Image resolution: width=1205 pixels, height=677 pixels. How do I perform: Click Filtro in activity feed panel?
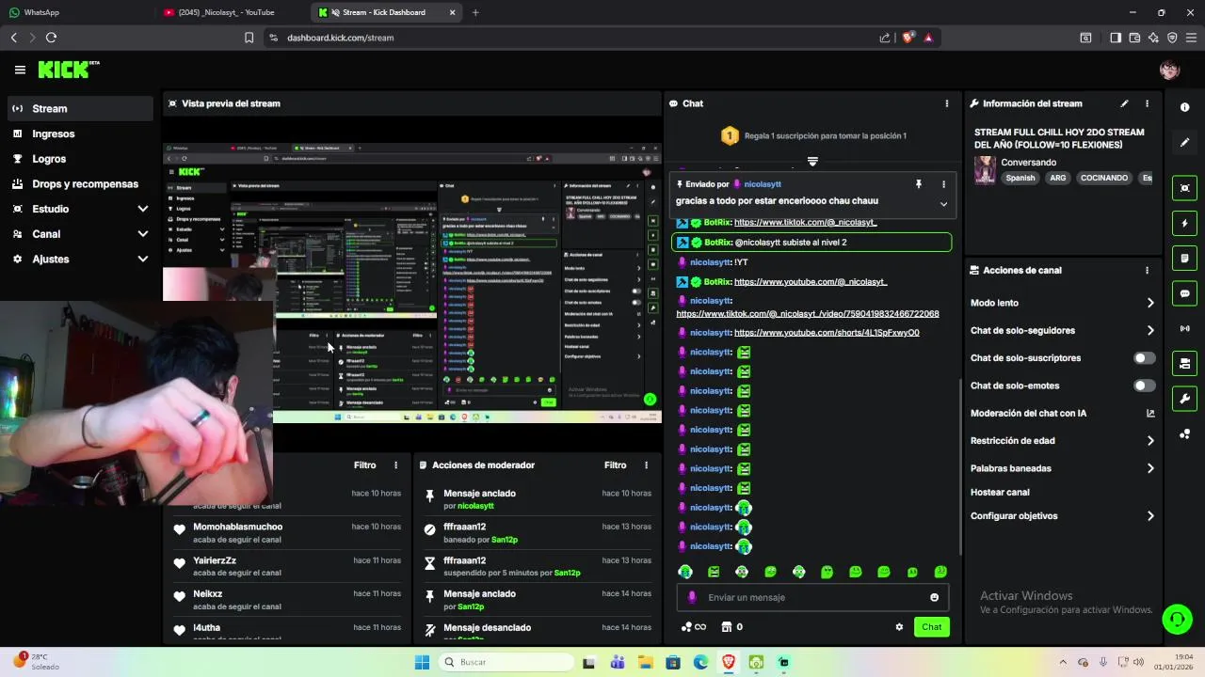(364, 465)
